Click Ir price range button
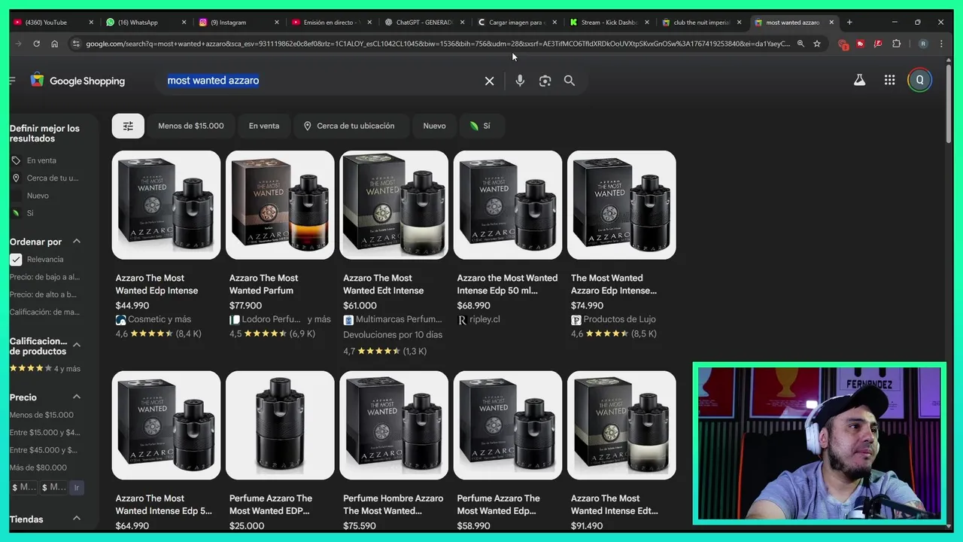Image resolution: width=963 pixels, height=542 pixels. (x=77, y=488)
